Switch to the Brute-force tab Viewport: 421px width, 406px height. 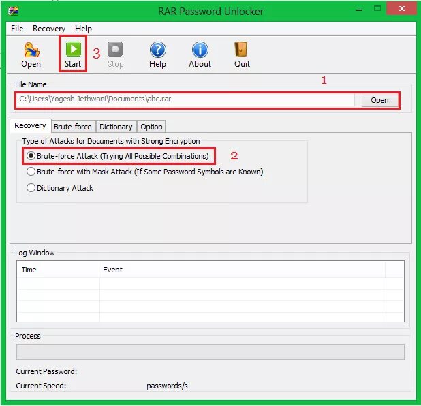pyautogui.click(x=73, y=127)
